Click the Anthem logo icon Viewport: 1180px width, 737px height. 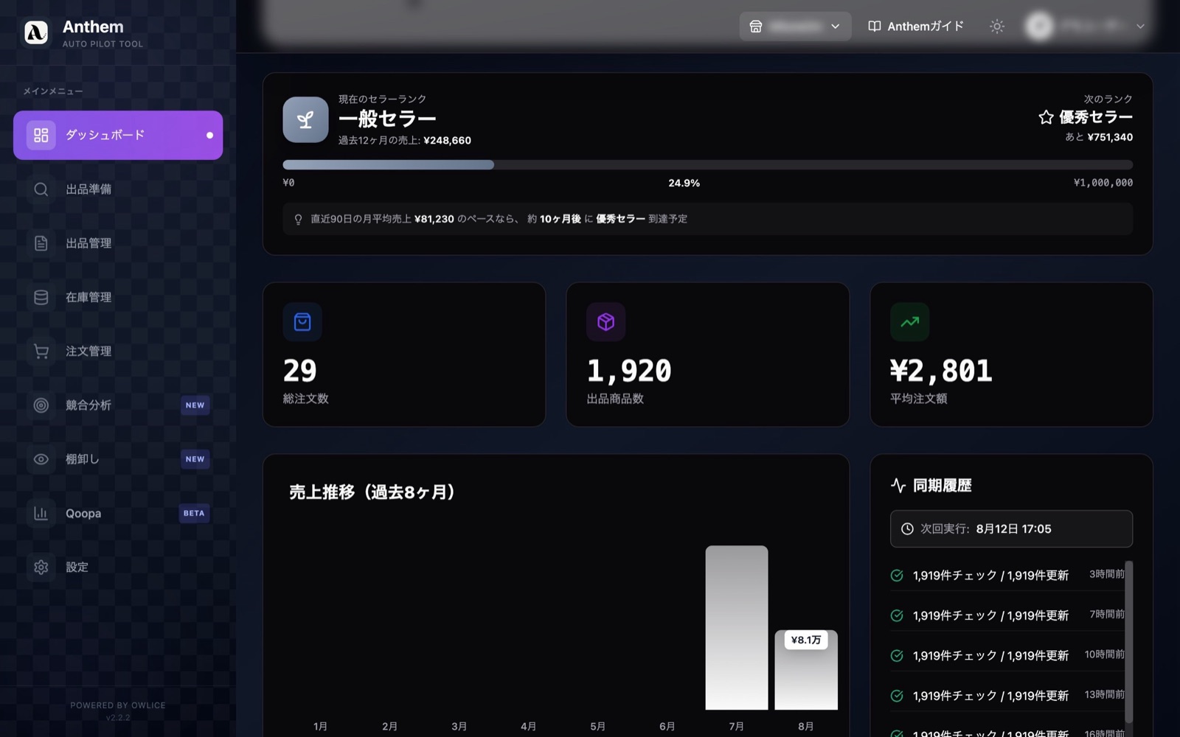[35, 32]
